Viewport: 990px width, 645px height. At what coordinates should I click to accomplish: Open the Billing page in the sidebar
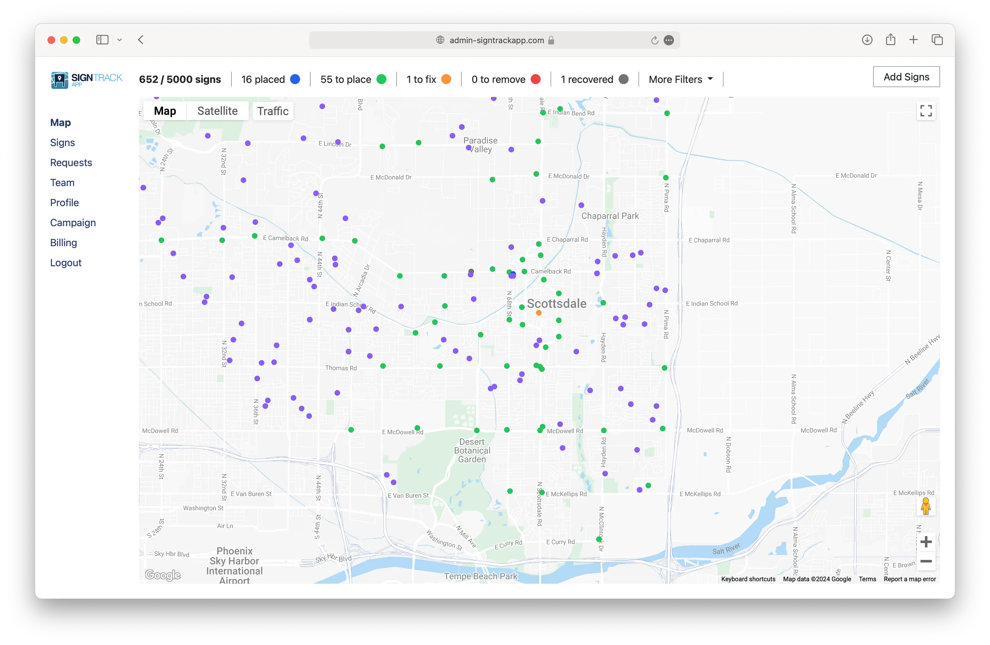pyautogui.click(x=63, y=242)
